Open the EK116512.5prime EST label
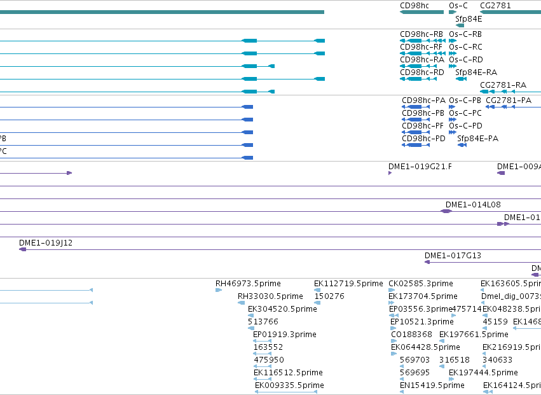 point(288,373)
